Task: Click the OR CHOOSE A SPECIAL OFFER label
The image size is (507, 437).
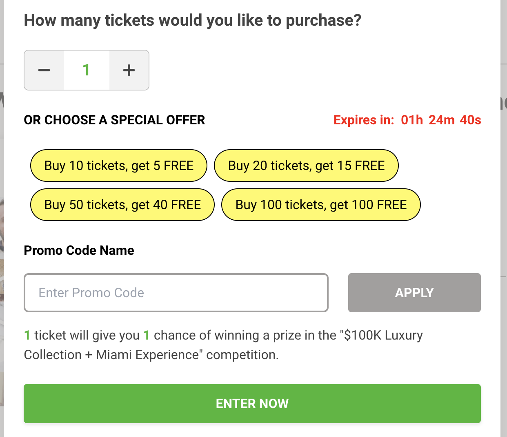Action: tap(114, 120)
